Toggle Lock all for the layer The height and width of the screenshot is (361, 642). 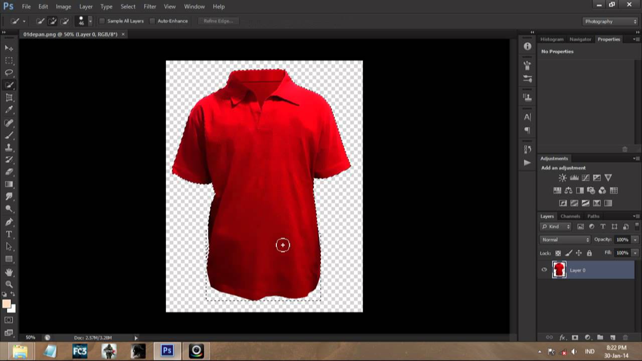click(589, 253)
